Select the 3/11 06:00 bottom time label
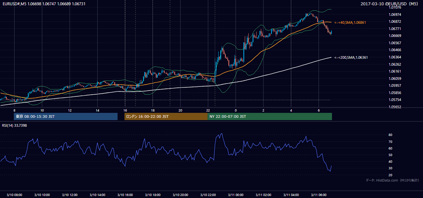 (319, 195)
